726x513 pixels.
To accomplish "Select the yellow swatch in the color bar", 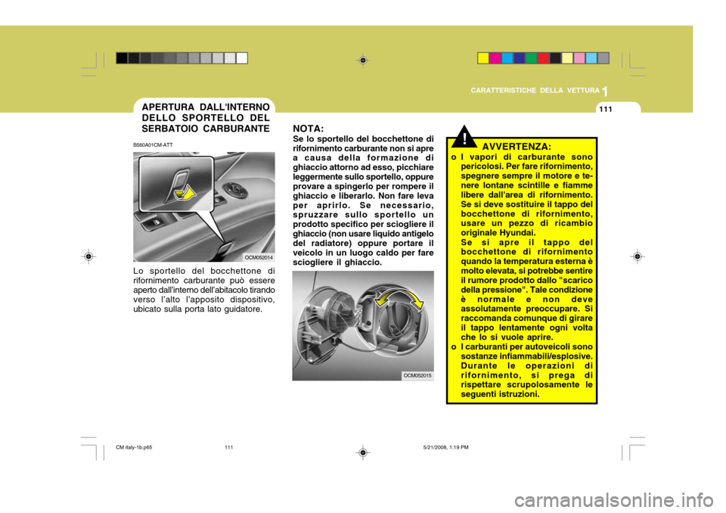I will tap(483, 58).
